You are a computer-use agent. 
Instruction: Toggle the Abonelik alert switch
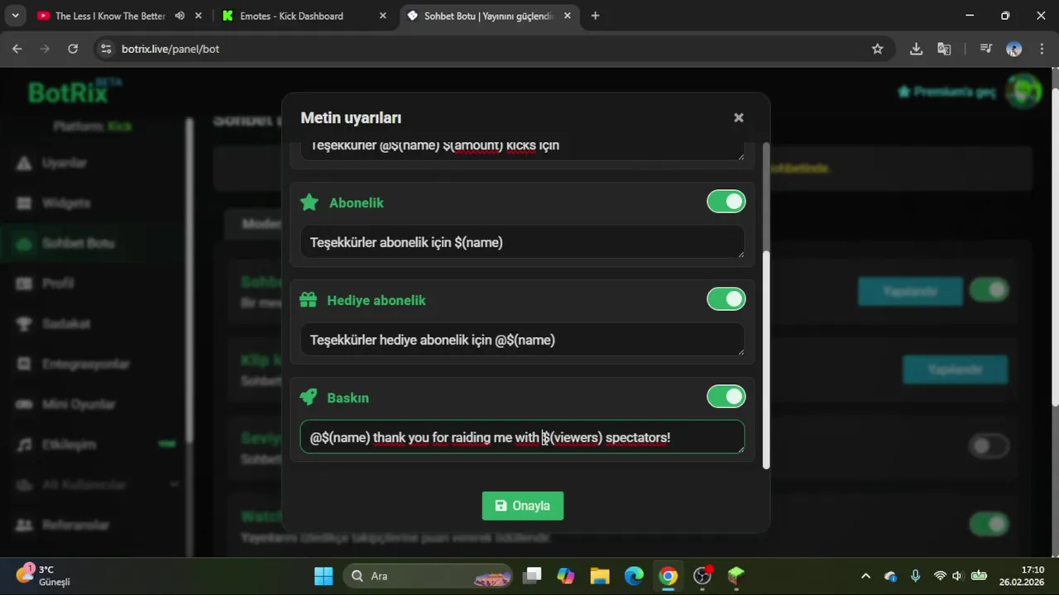[x=726, y=202]
